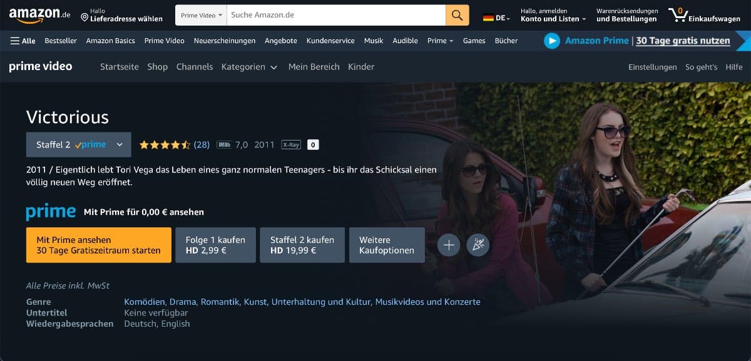Click Folge 1 kaufen HD button
The height and width of the screenshot is (361, 751).
(216, 245)
